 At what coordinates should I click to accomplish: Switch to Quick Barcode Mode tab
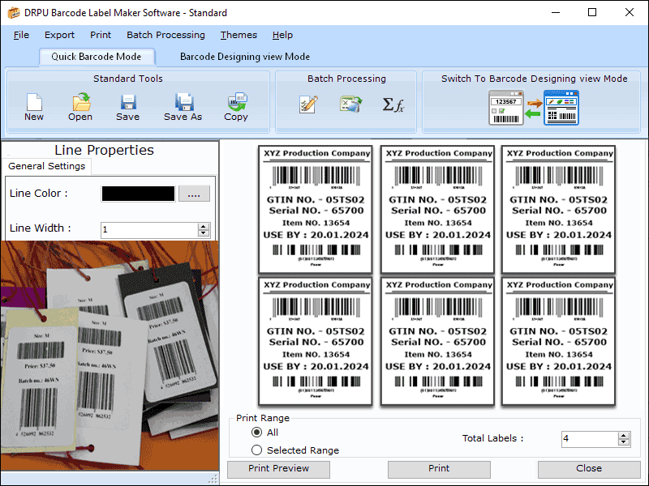click(x=97, y=57)
